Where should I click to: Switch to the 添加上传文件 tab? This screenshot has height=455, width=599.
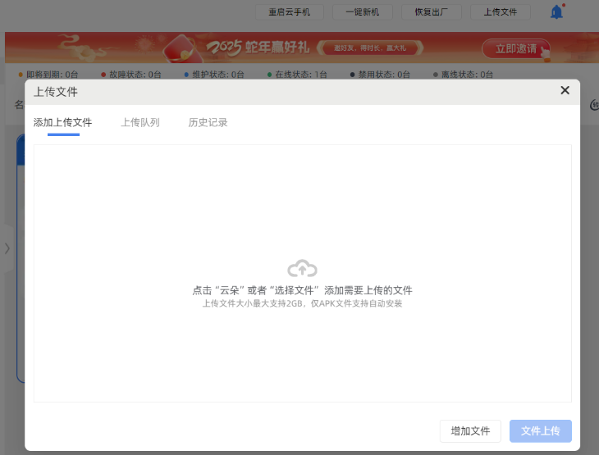tap(62, 123)
